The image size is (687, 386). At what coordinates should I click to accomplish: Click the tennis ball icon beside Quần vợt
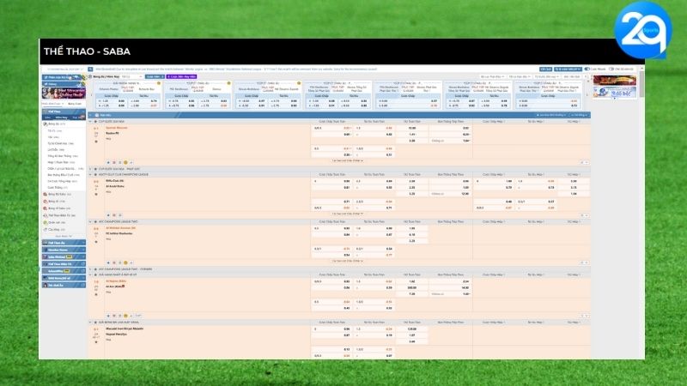(x=46, y=222)
